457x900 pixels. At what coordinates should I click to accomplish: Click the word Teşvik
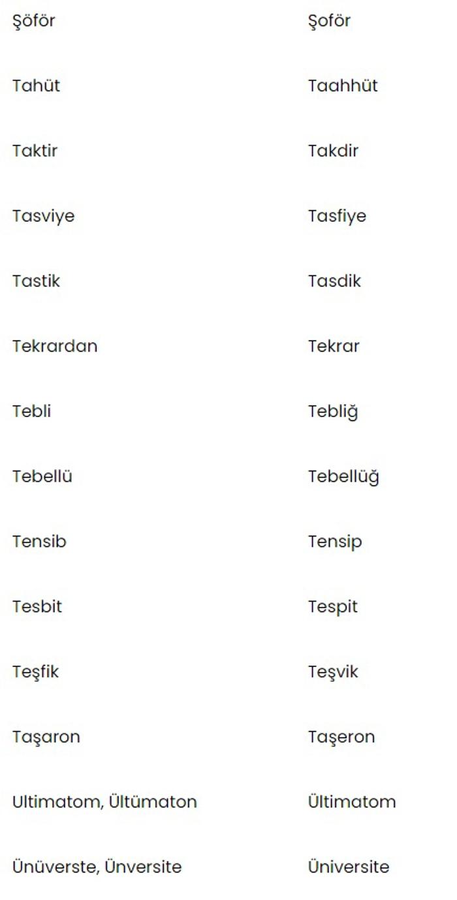pyautogui.click(x=333, y=672)
